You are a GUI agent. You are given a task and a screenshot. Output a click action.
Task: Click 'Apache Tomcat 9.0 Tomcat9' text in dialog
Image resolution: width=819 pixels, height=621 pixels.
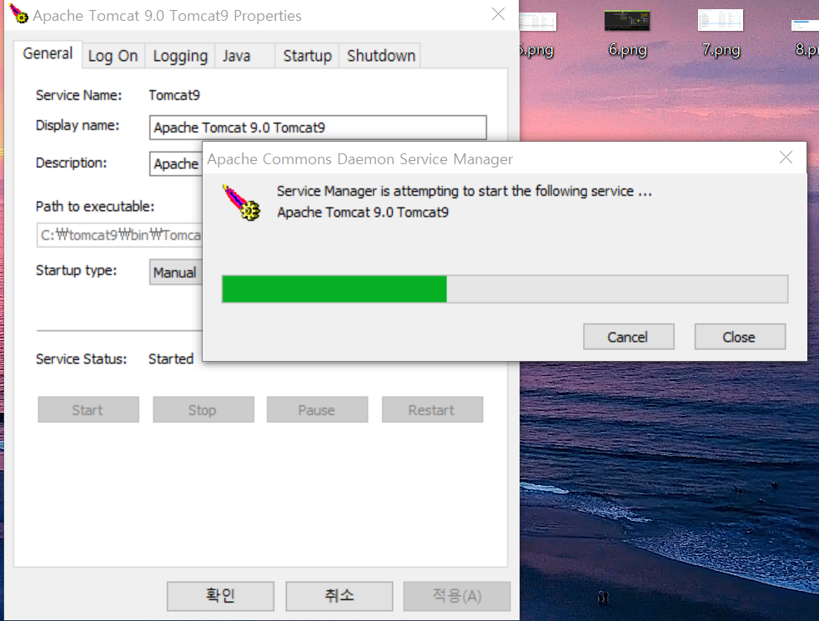[x=363, y=213]
